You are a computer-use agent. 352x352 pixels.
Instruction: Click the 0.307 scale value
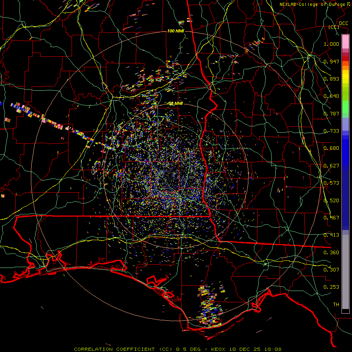331,270
